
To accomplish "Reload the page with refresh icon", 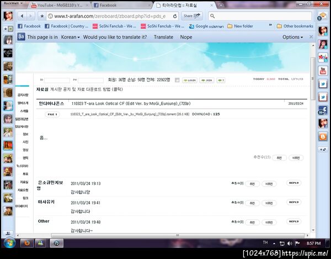I will tap(175, 16).
